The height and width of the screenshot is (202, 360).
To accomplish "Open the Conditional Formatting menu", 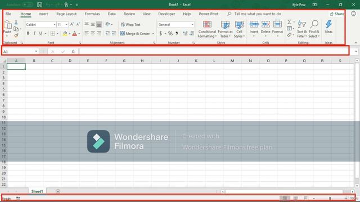I will 207,29.
